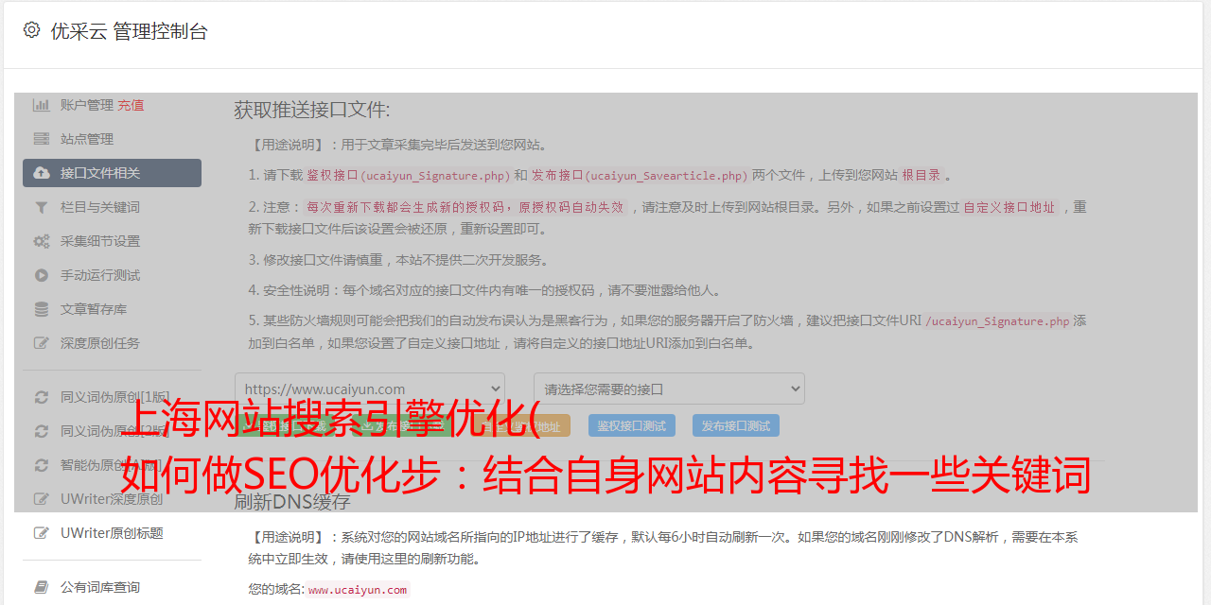Click the edit icon beside UWriter原创标题
The image size is (1211, 605).
42,533
